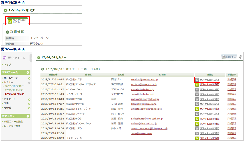
Task: Open the email umieda@enter-sp.co.jp
Action: [x=144, y=85]
